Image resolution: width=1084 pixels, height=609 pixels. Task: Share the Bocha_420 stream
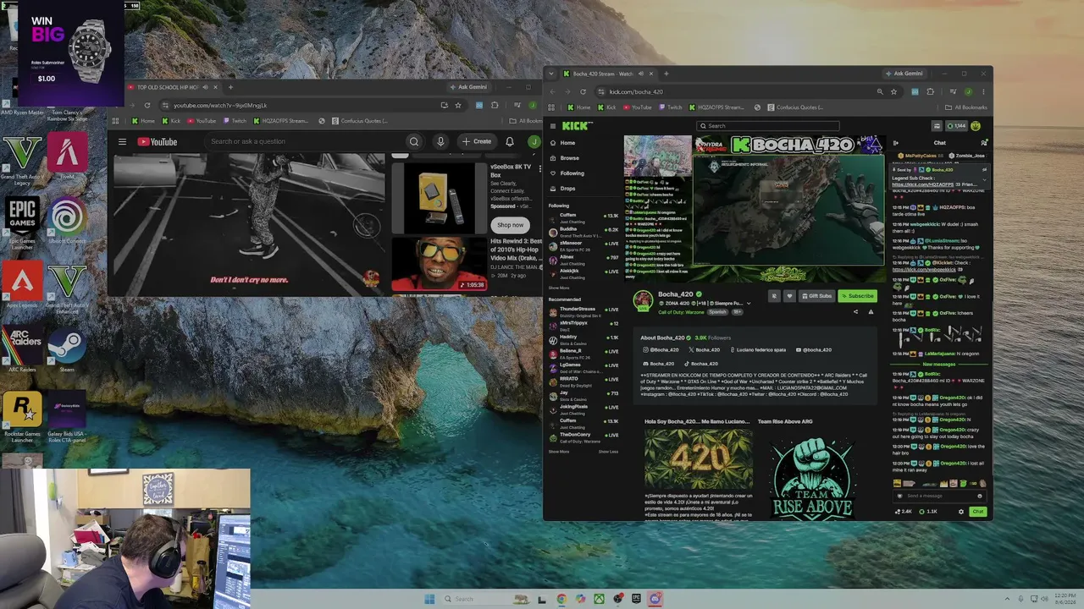pyautogui.click(x=855, y=312)
